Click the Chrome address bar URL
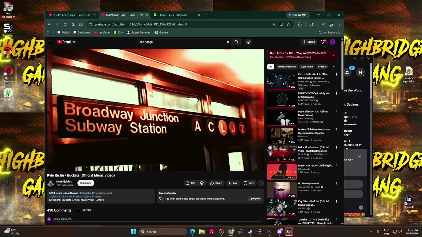422x237 pixels. pos(141,24)
